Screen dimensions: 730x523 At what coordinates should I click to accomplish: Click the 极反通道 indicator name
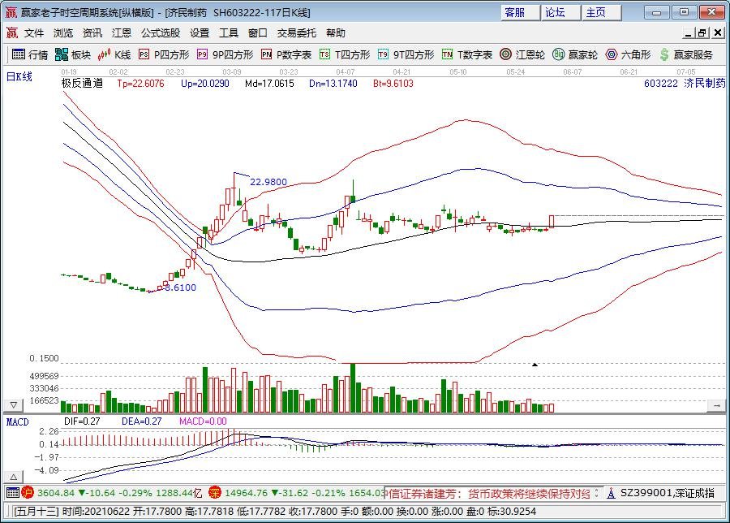click(x=82, y=84)
